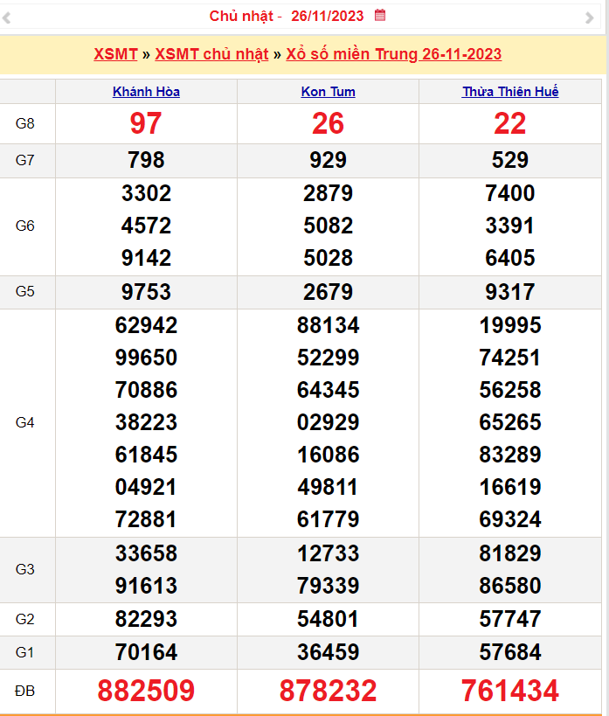
Task: Click Kon Tum G8 result 26
Action: pos(328,123)
